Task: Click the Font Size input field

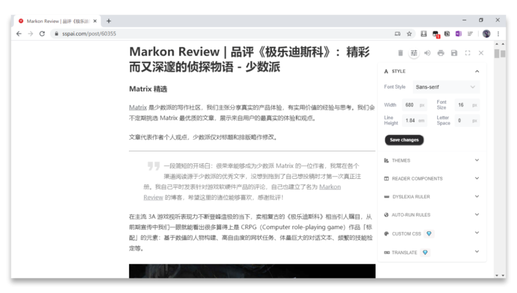Action: point(467,105)
